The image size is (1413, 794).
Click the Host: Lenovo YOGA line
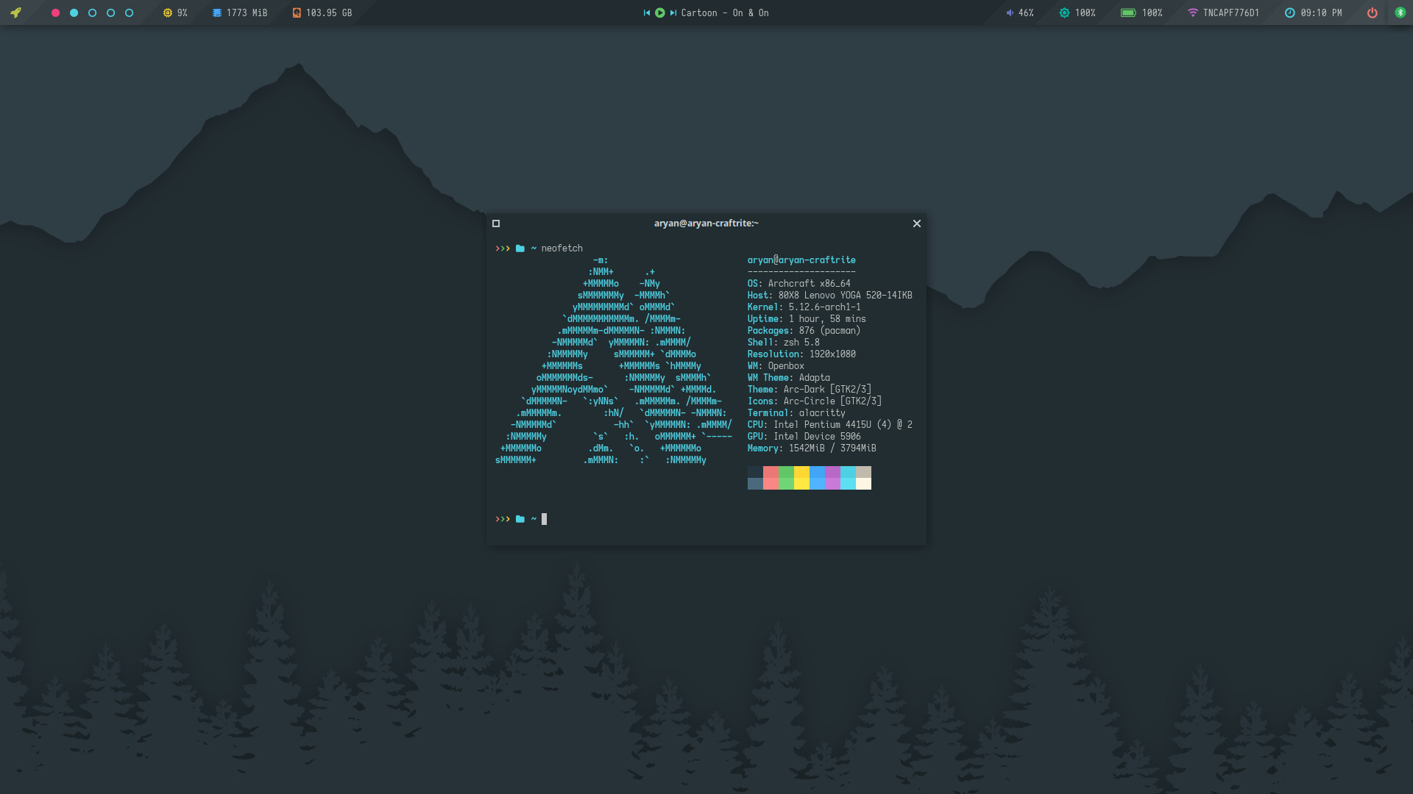point(829,296)
